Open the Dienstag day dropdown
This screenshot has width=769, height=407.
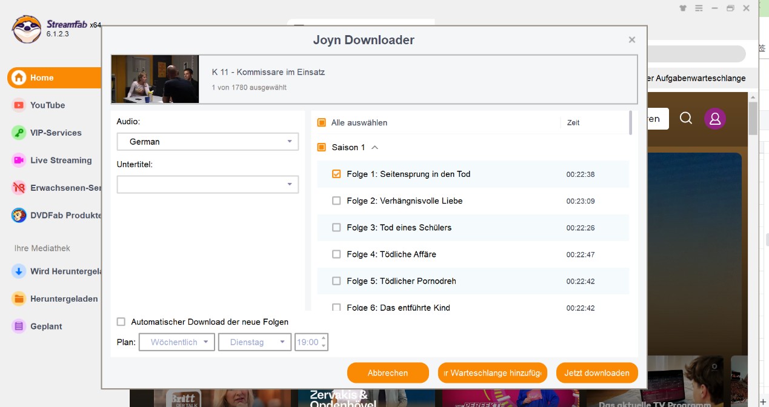coord(255,342)
